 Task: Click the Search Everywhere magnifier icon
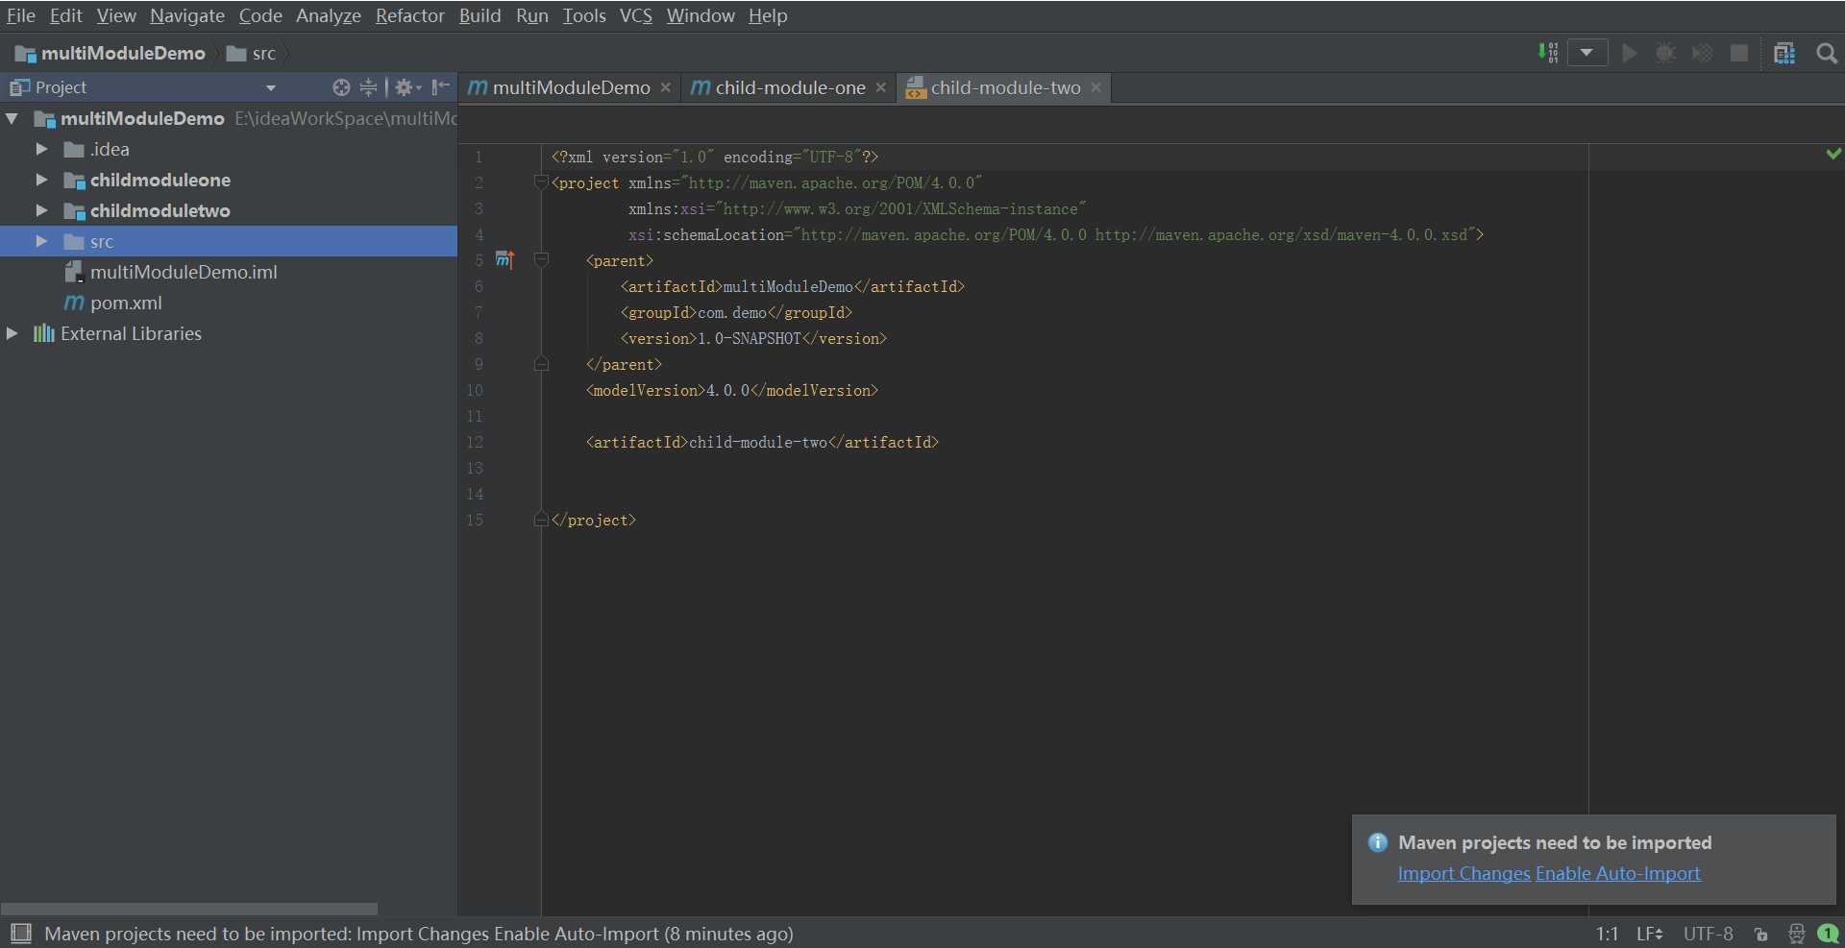click(1827, 53)
